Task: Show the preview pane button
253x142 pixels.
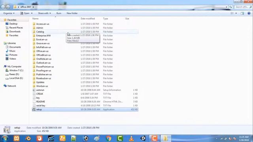Action: (242, 13)
